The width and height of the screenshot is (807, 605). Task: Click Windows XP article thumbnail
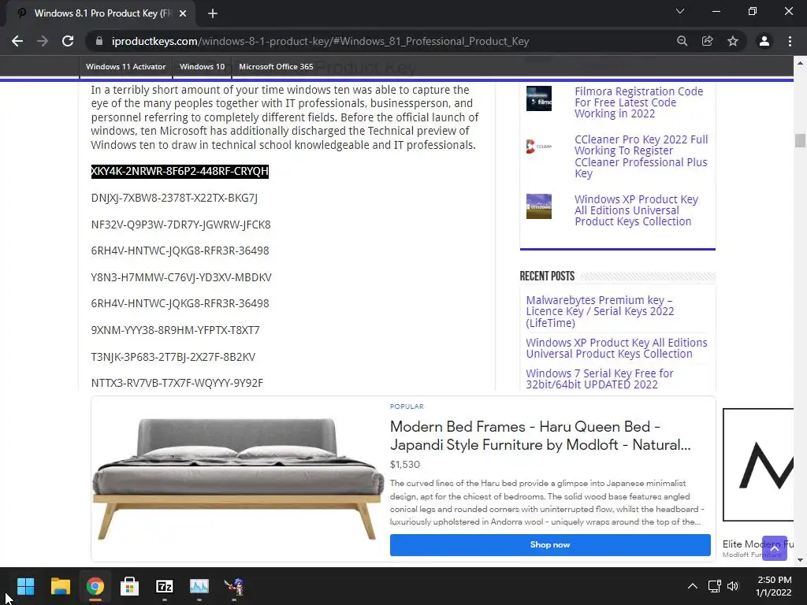tap(539, 206)
